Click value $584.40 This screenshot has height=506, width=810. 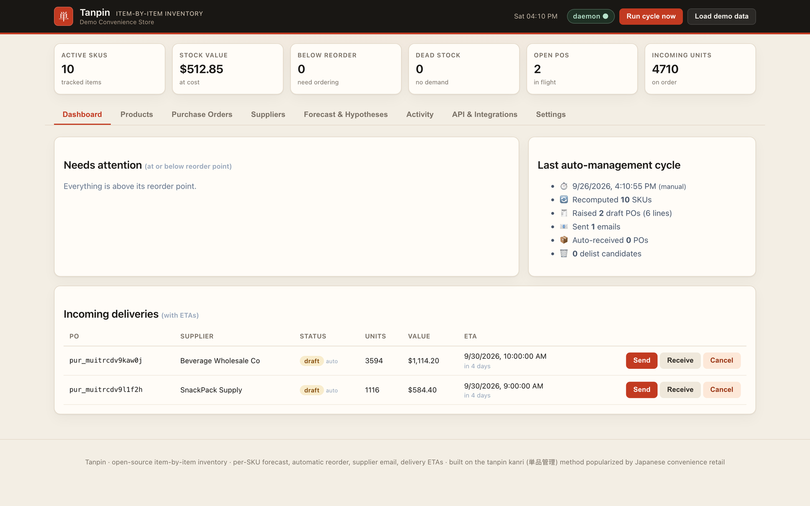pos(422,390)
